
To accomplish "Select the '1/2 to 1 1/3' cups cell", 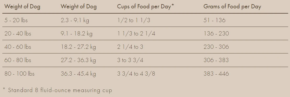I will pyautogui.click(x=134, y=20).
